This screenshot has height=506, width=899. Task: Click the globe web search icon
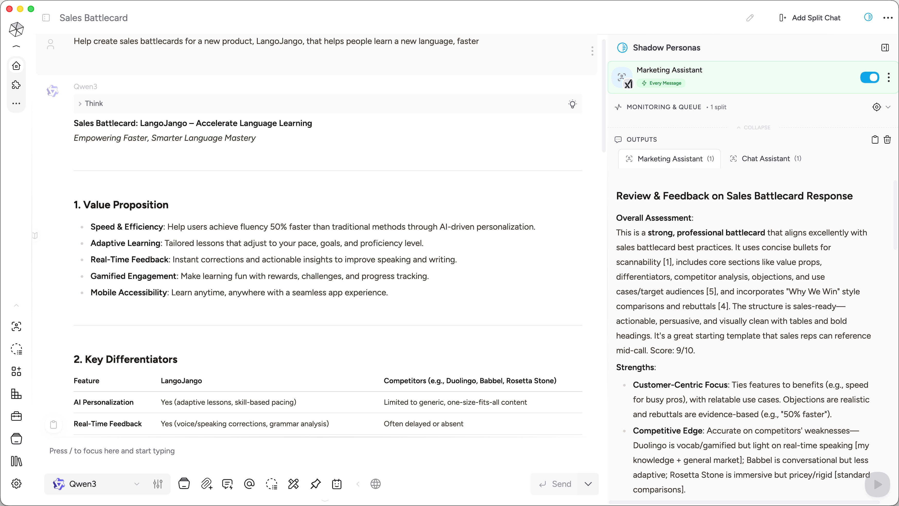(x=375, y=484)
